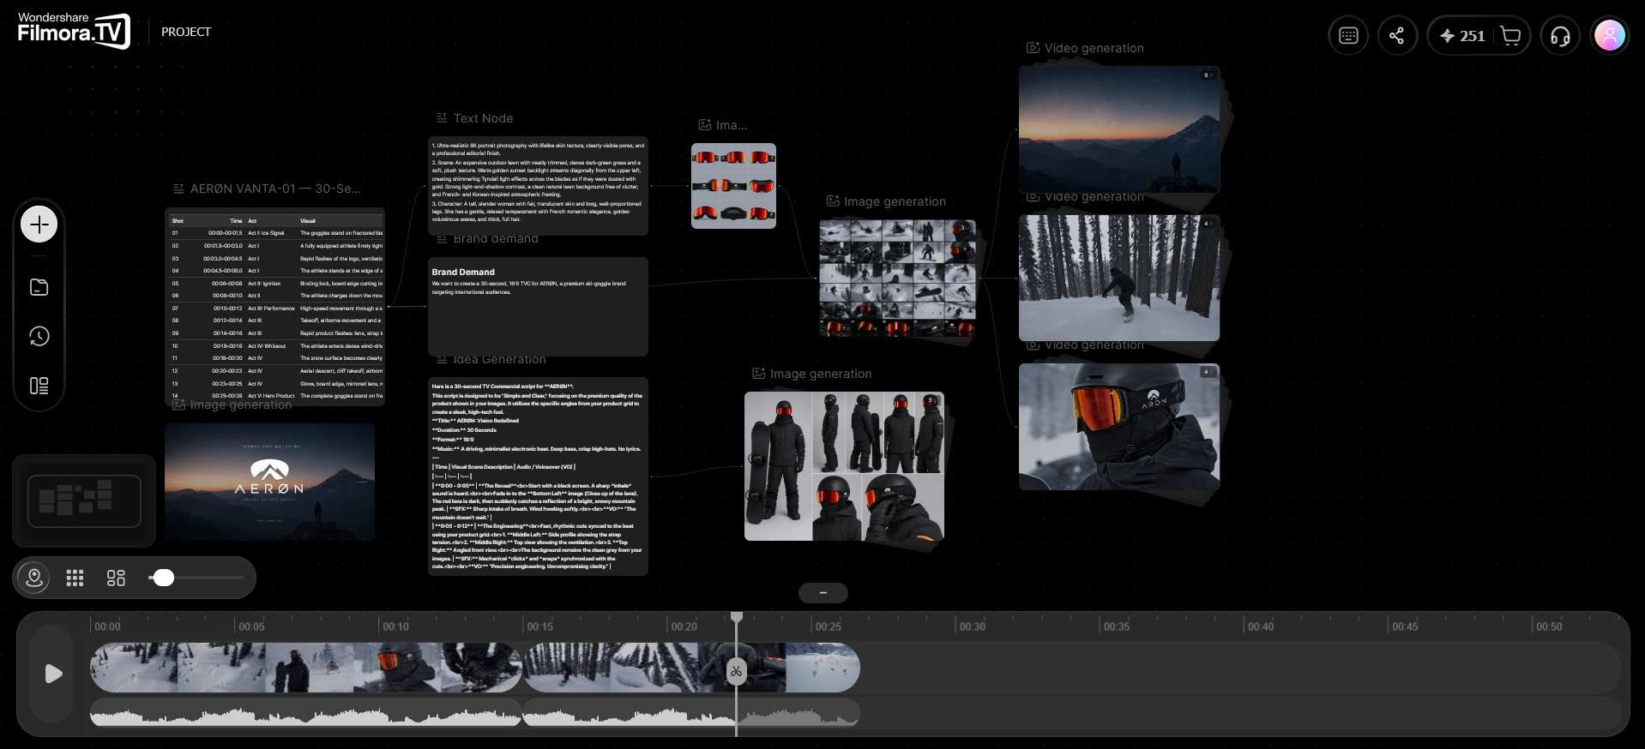Viewport: 1645px width, 749px height.
Task: Click the add new node plus button
Action: pos(39,225)
